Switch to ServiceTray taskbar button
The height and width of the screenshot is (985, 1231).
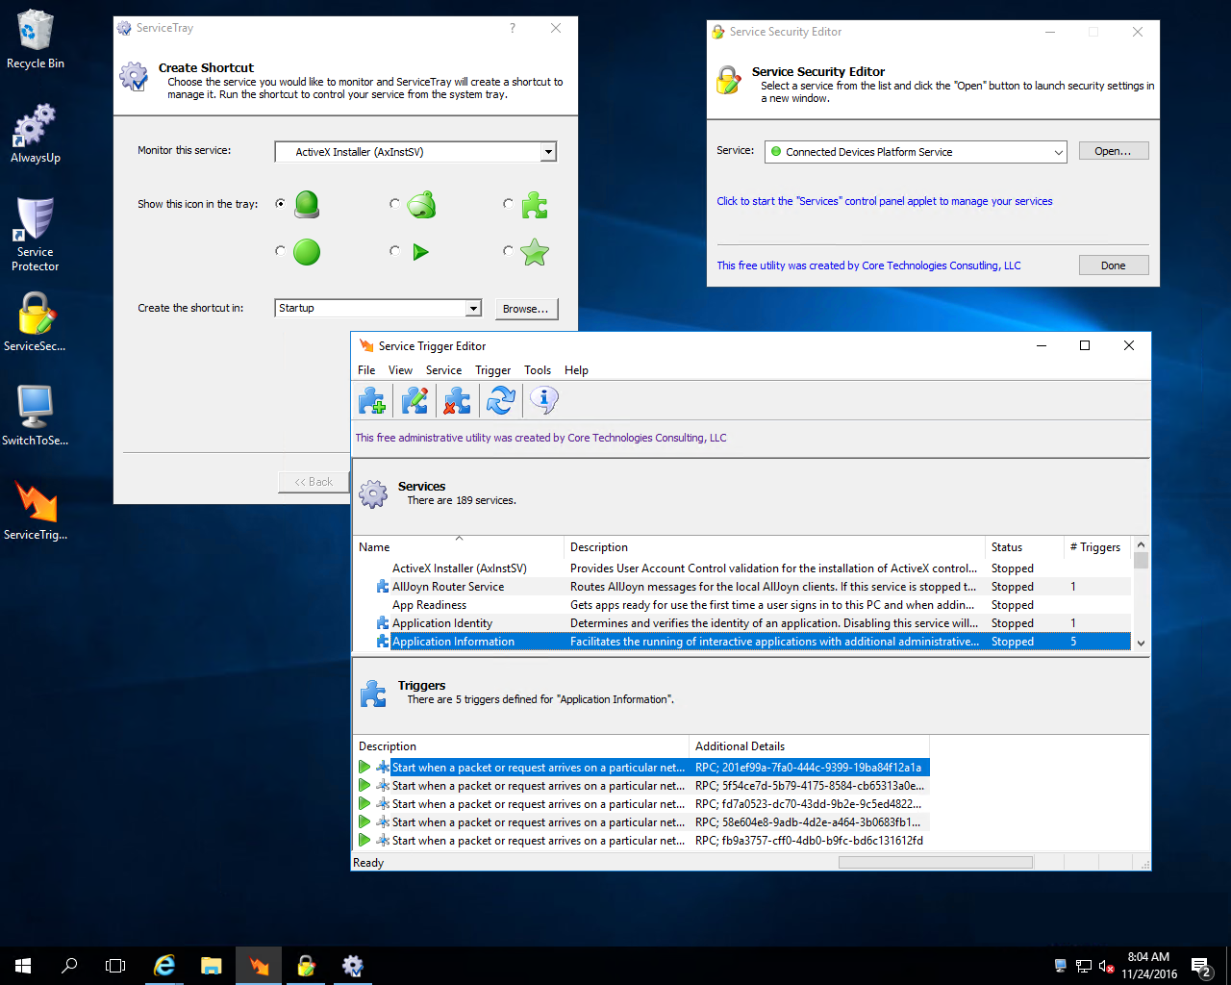pyautogui.click(x=353, y=966)
